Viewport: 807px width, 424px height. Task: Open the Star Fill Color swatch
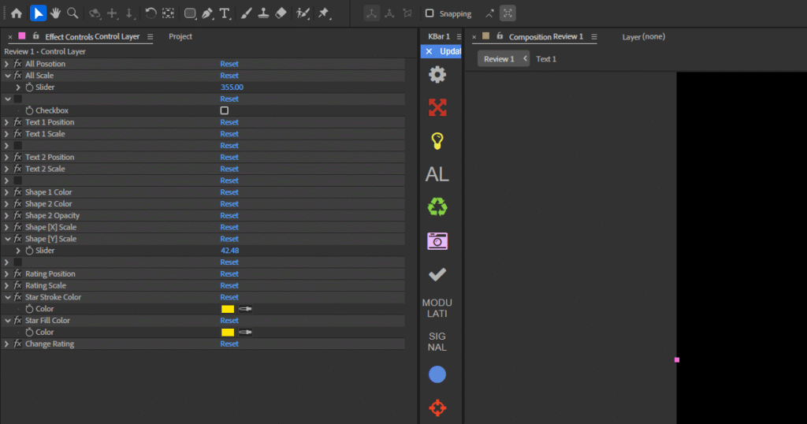[228, 333]
